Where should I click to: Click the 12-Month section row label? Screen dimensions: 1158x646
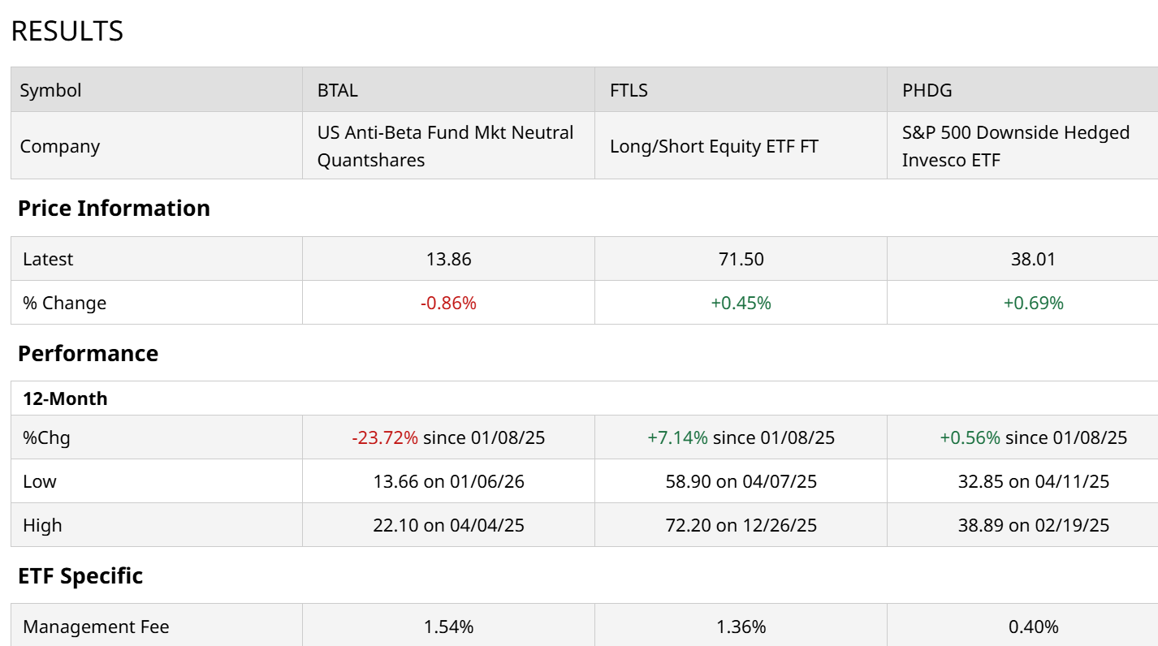[x=65, y=399]
